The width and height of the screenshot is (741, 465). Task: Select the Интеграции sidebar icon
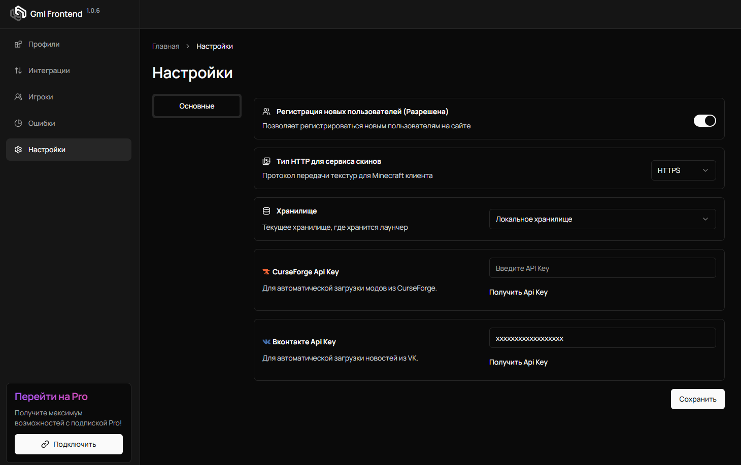[x=18, y=70]
